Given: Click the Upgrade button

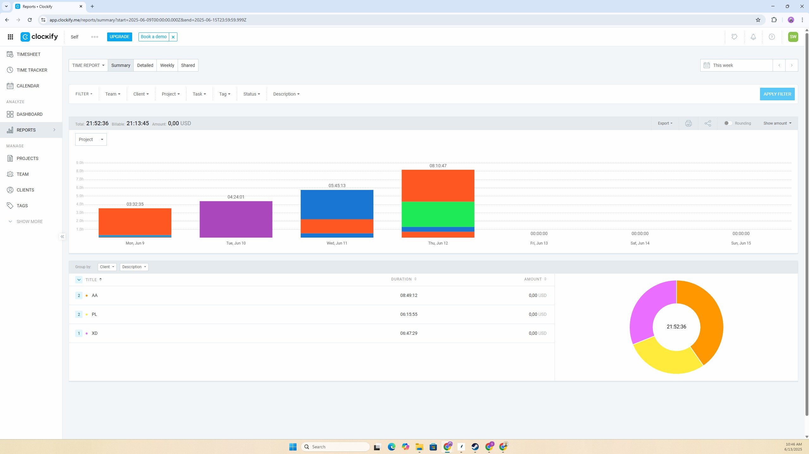Looking at the screenshot, I should point(119,37).
